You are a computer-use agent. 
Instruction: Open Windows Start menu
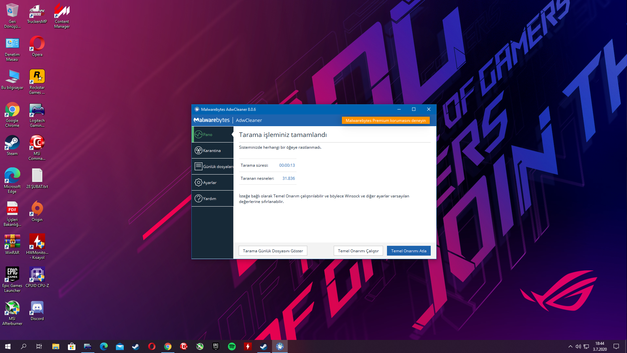(x=8, y=346)
